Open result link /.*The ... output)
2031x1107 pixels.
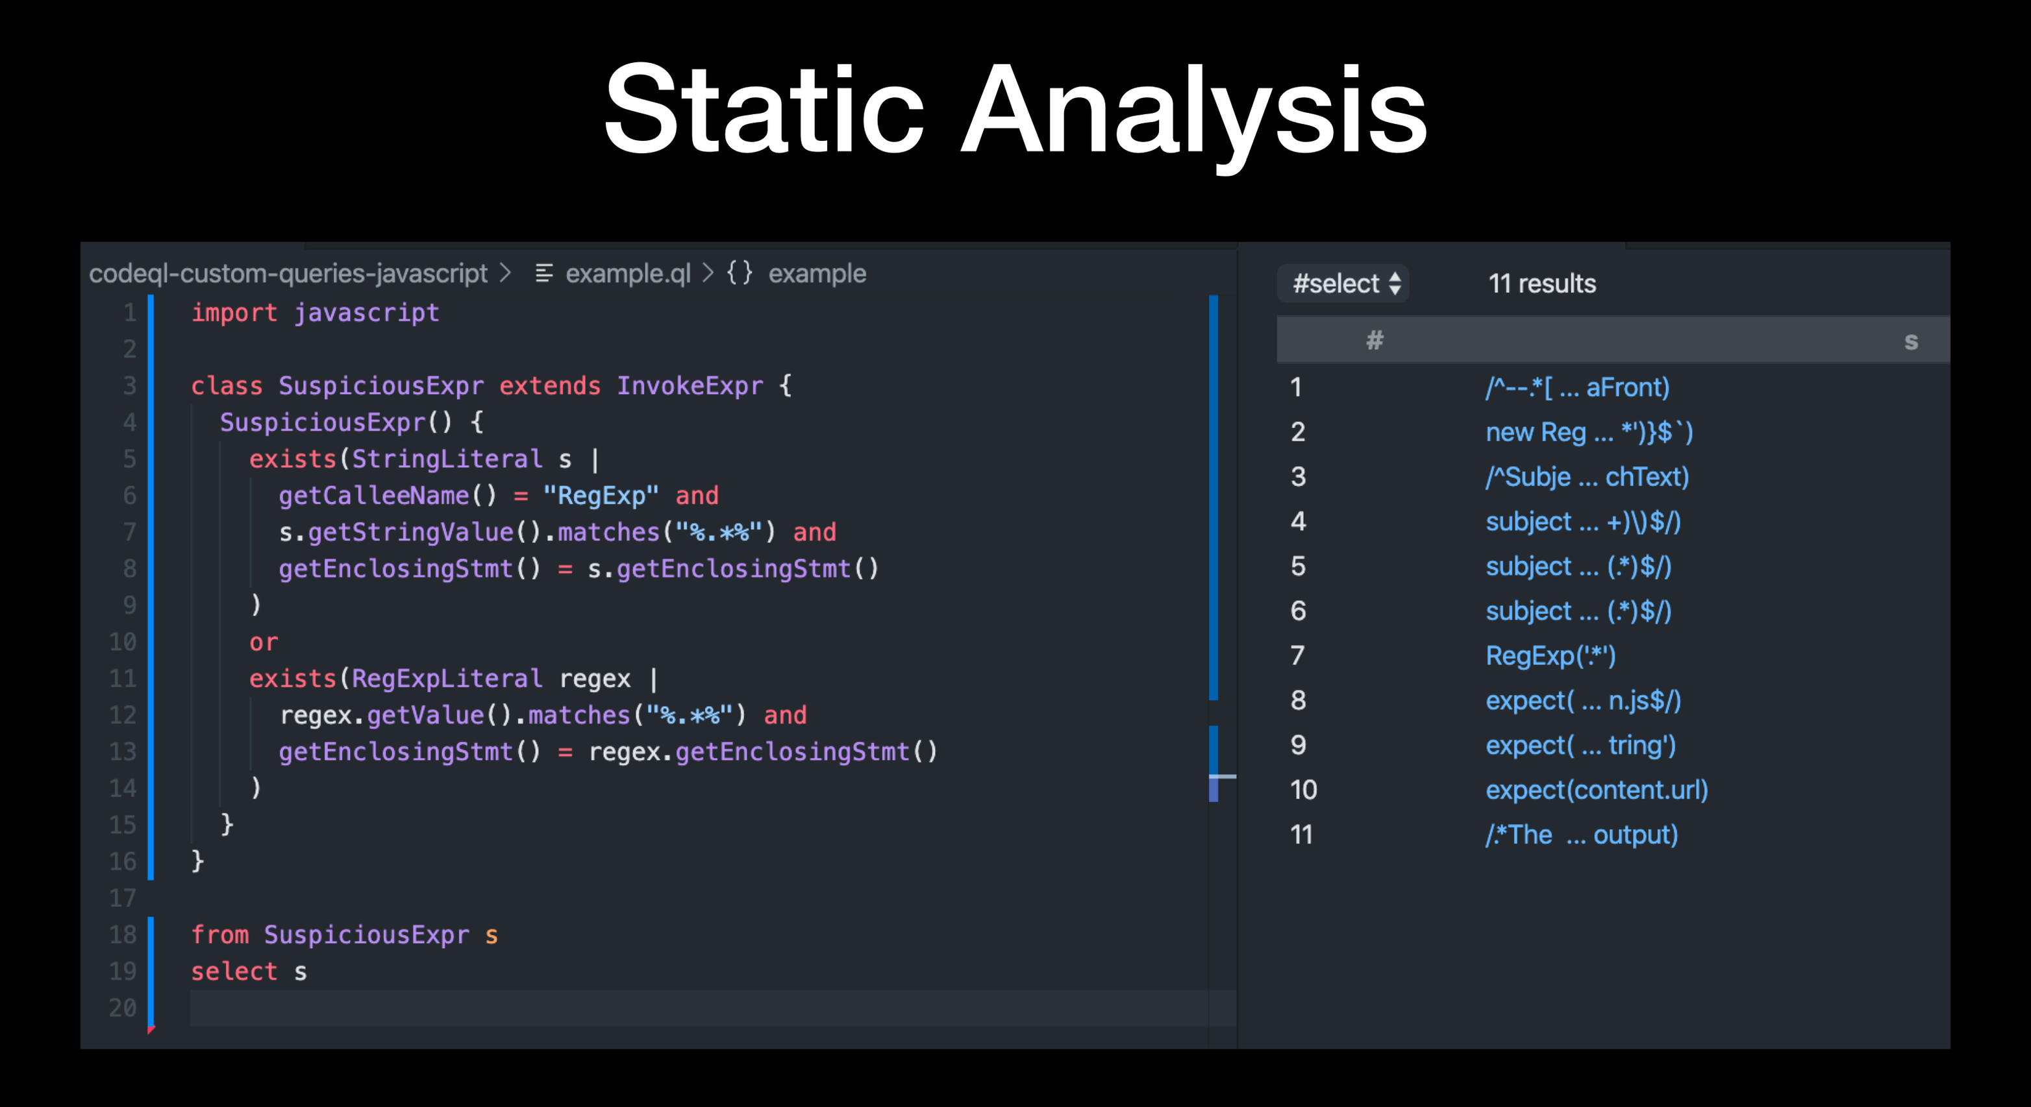click(1581, 834)
